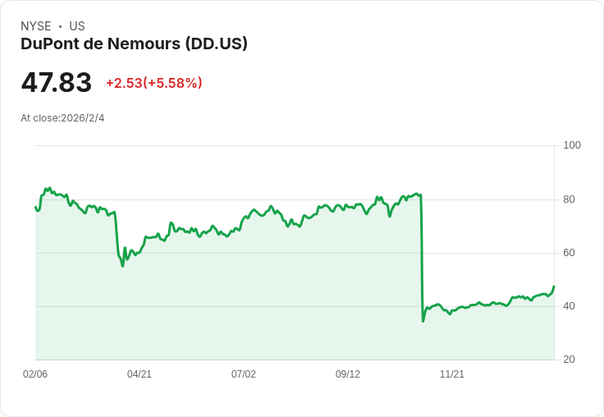Screen dimensions: 604x417
Task: Click the +2.53(+5.58%) price change
Action: coord(153,83)
